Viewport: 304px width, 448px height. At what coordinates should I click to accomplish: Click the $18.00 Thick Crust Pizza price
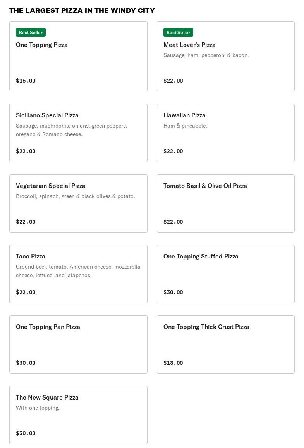pyautogui.click(x=173, y=363)
